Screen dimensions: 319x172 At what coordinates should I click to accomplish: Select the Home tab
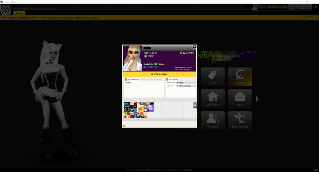coord(19,13)
